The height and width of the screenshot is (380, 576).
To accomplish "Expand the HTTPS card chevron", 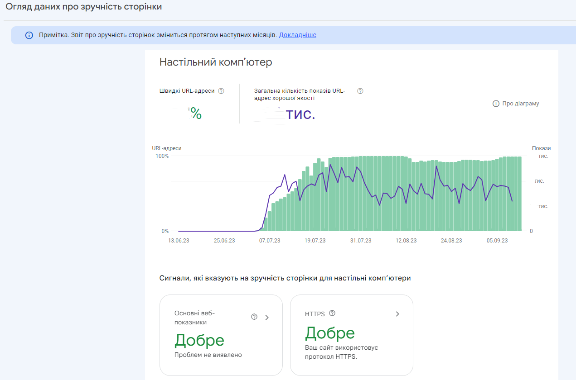I will [x=397, y=314].
